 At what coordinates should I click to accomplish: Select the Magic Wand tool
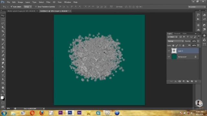[x=3, y=27]
